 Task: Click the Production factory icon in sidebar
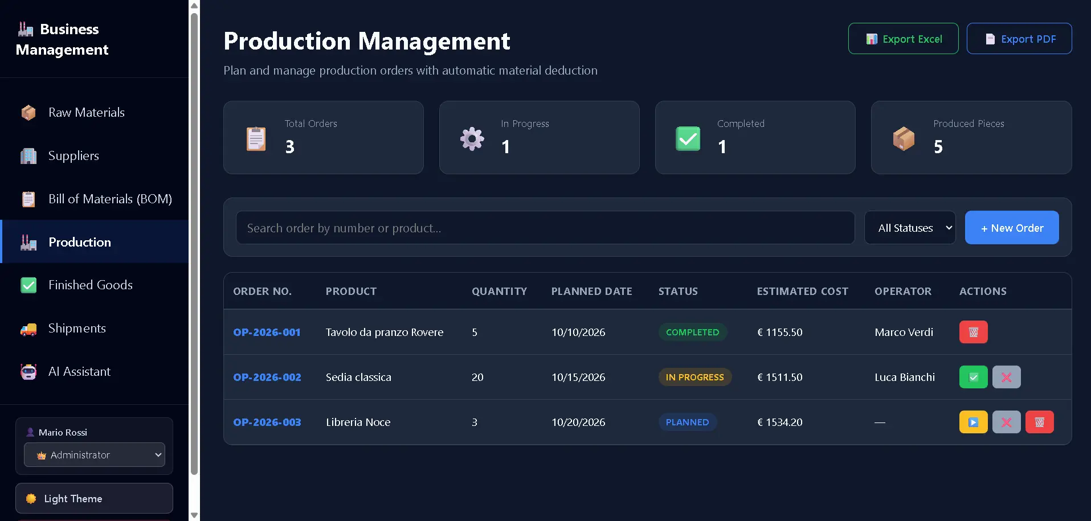pos(28,243)
